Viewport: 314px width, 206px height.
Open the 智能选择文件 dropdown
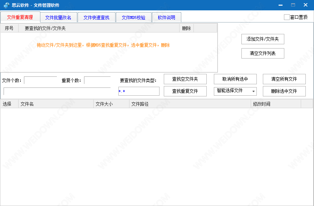(x=235, y=91)
